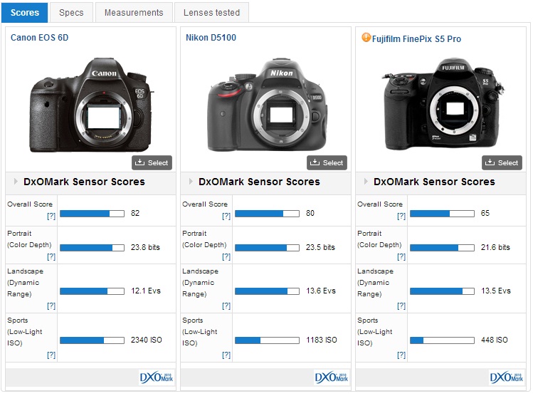Select the 2340 ISO value for Canon
This screenshot has height=396, width=533.
pyautogui.click(x=146, y=340)
